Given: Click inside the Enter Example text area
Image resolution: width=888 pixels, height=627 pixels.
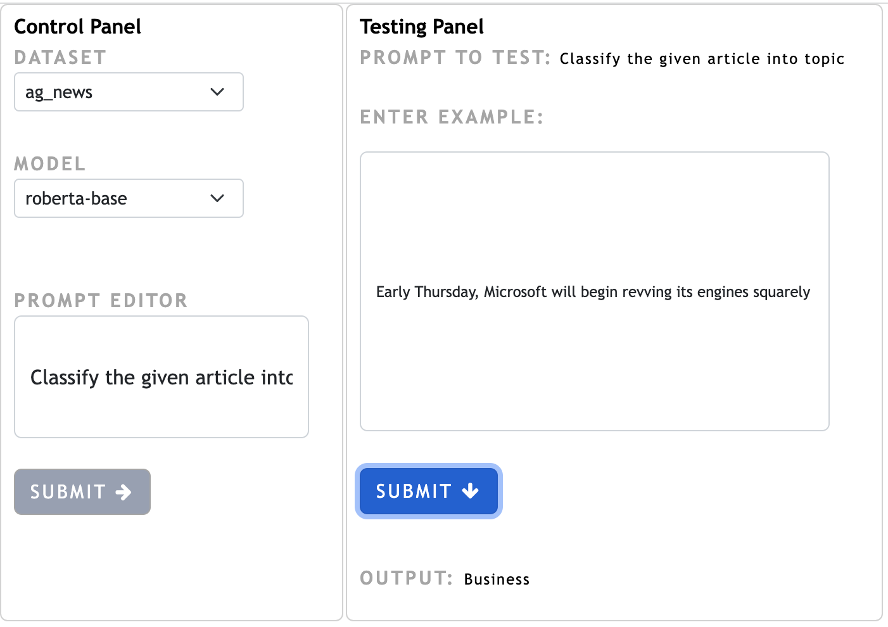Looking at the screenshot, I should pos(594,292).
